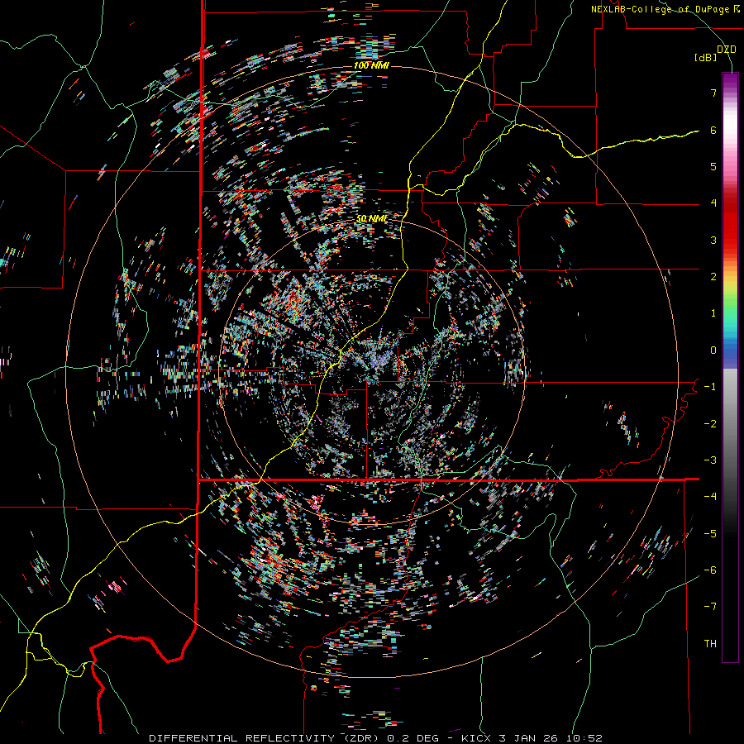This screenshot has height=744, width=744.
Task: Click the TH label on the scale
Action: [x=710, y=644]
